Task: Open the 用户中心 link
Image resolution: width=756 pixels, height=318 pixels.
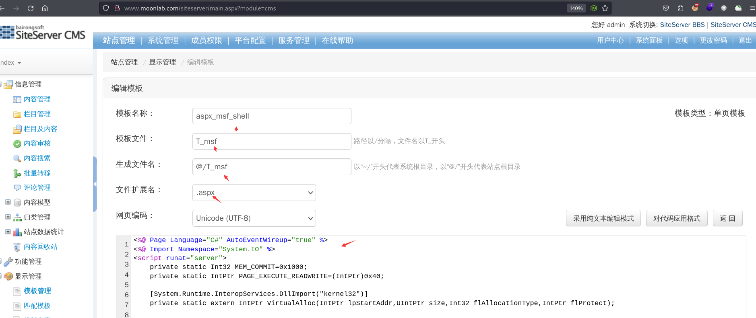Action: pos(610,41)
